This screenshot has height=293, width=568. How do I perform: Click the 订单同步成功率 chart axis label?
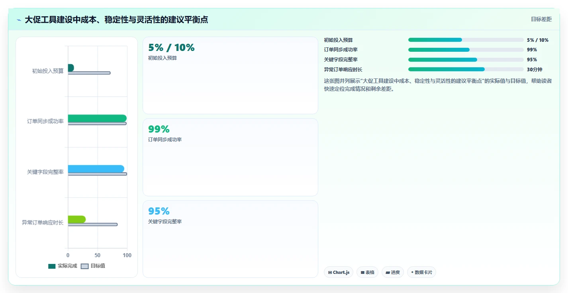tap(45, 121)
